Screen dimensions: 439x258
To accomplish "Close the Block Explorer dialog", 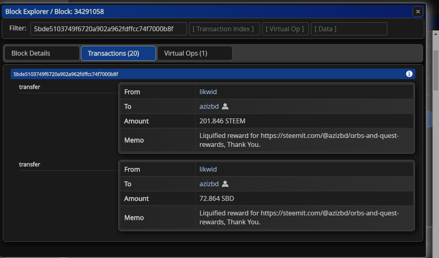I will [x=418, y=11].
